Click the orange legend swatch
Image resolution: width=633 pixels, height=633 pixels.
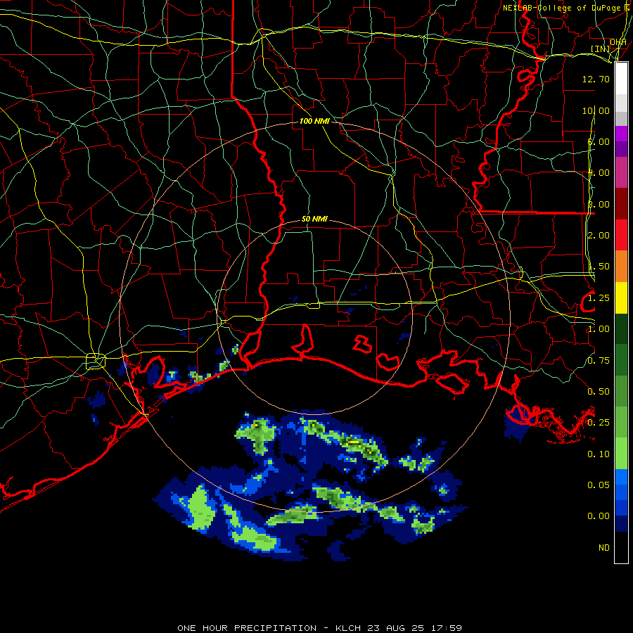pos(621,267)
